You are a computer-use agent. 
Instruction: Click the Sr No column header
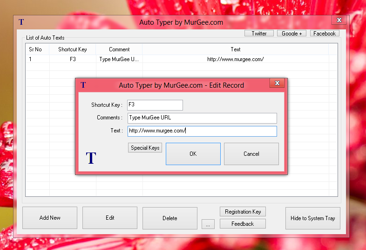37,49
